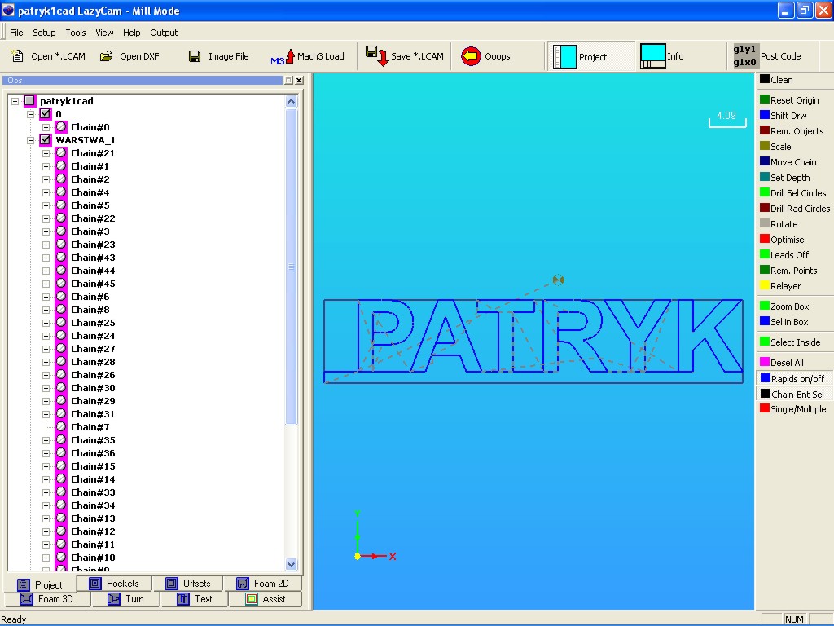Click the circle icon beside Chain#0
The image size is (834, 626).
point(61,126)
